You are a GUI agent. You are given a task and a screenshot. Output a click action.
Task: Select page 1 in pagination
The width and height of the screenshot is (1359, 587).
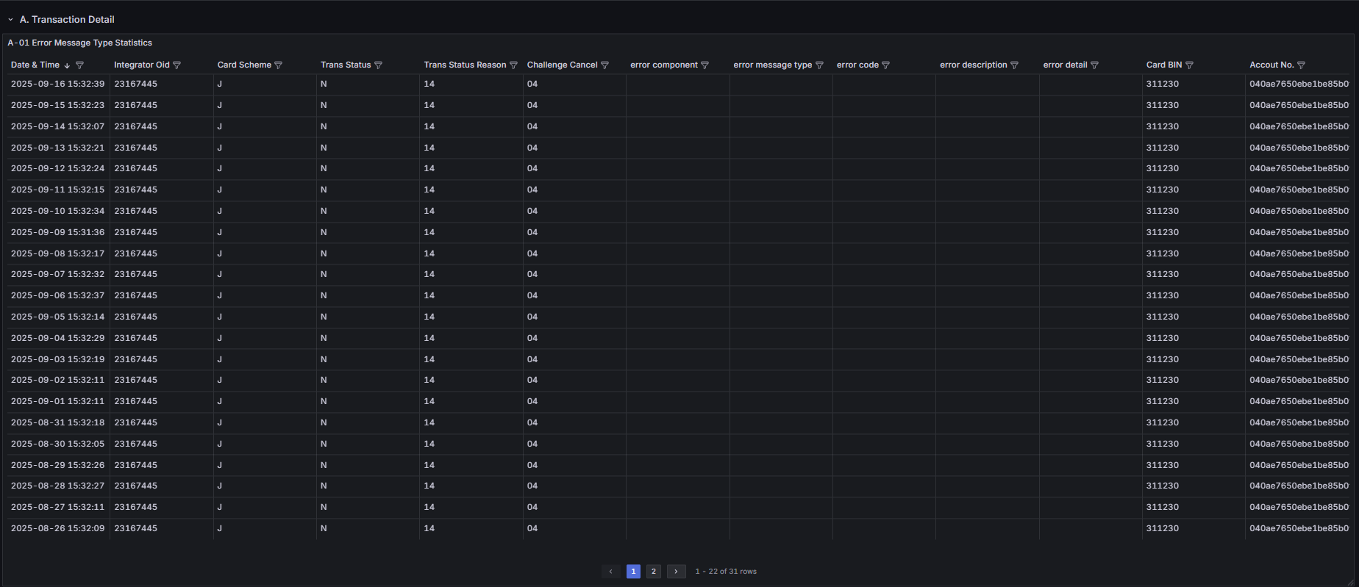click(633, 572)
